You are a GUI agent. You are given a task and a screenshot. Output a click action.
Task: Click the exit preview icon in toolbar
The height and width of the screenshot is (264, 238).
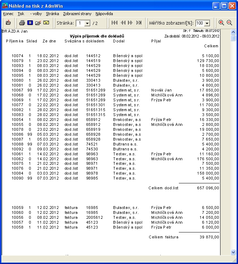[x=8, y=22]
